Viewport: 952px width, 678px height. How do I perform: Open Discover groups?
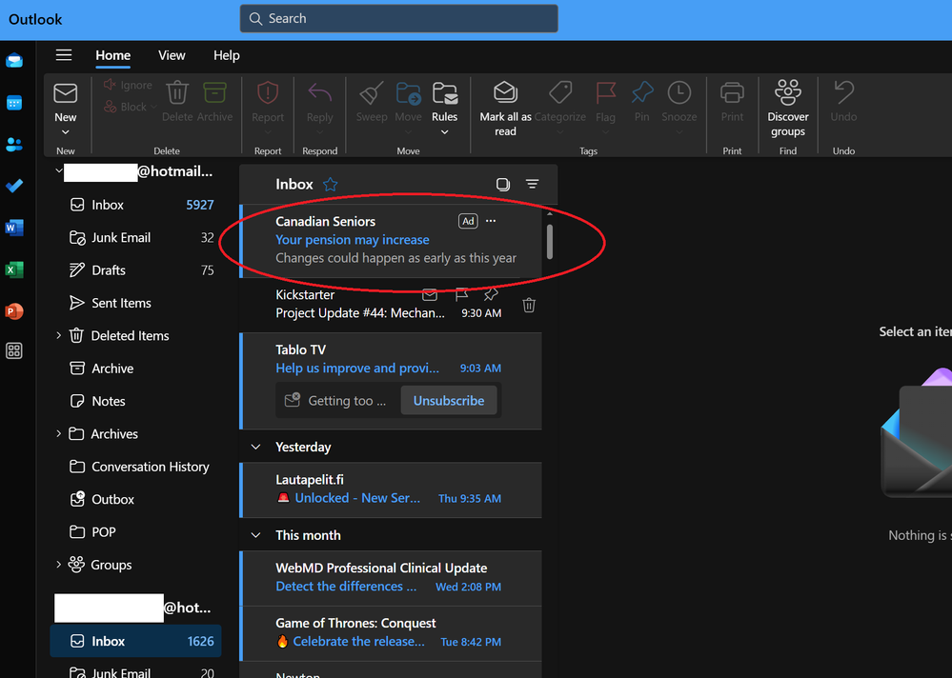pyautogui.click(x=787, y=103)
